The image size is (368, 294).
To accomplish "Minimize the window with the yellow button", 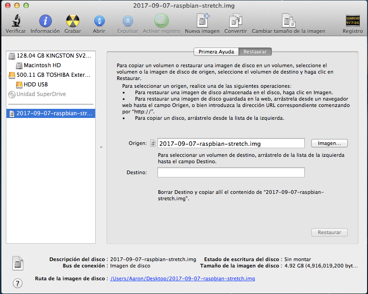I will coord(17,5).
